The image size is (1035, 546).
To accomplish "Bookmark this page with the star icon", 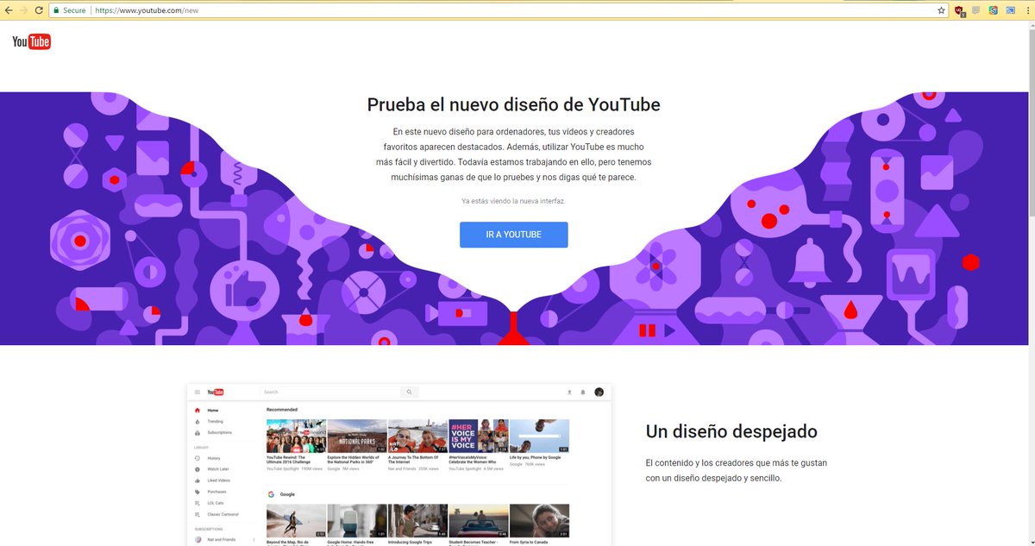I will click(x=941, y=10).
